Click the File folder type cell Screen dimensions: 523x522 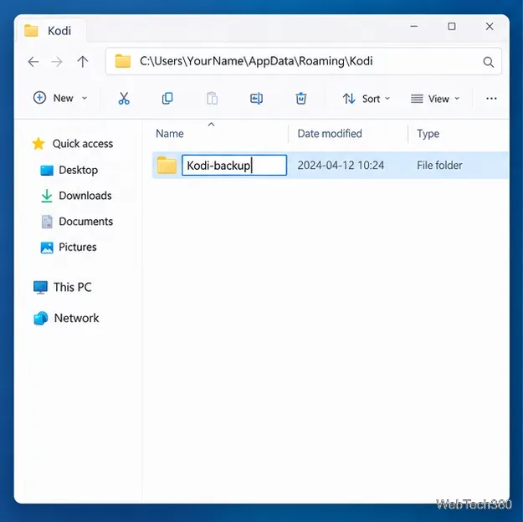click(439, 166)
